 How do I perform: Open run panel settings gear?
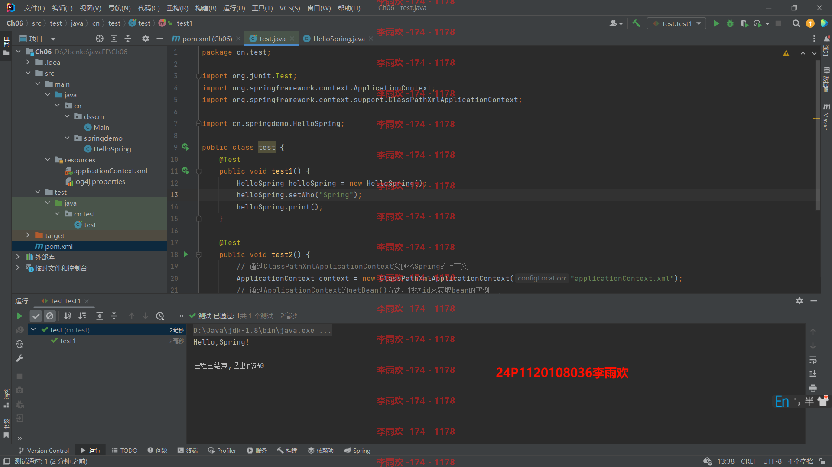click(x=799, y=301)
